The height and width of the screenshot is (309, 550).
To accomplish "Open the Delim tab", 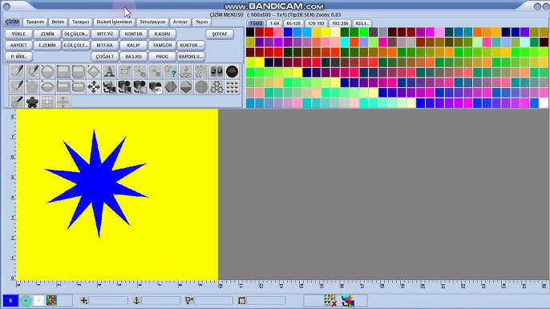I will [x=58, y=22].
